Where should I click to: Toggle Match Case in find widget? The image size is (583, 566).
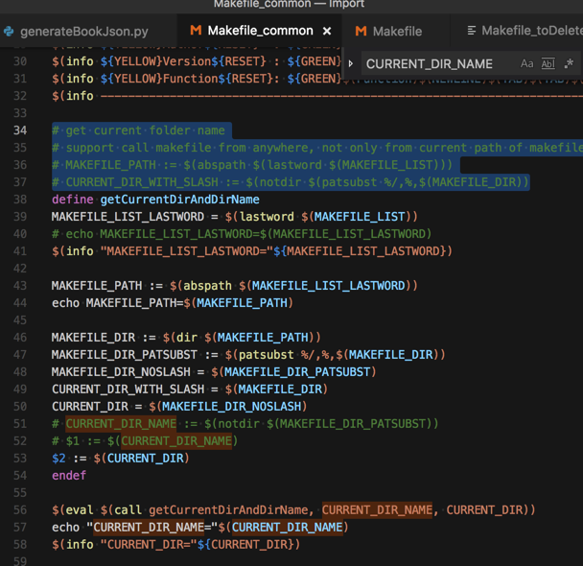[526, 63]
